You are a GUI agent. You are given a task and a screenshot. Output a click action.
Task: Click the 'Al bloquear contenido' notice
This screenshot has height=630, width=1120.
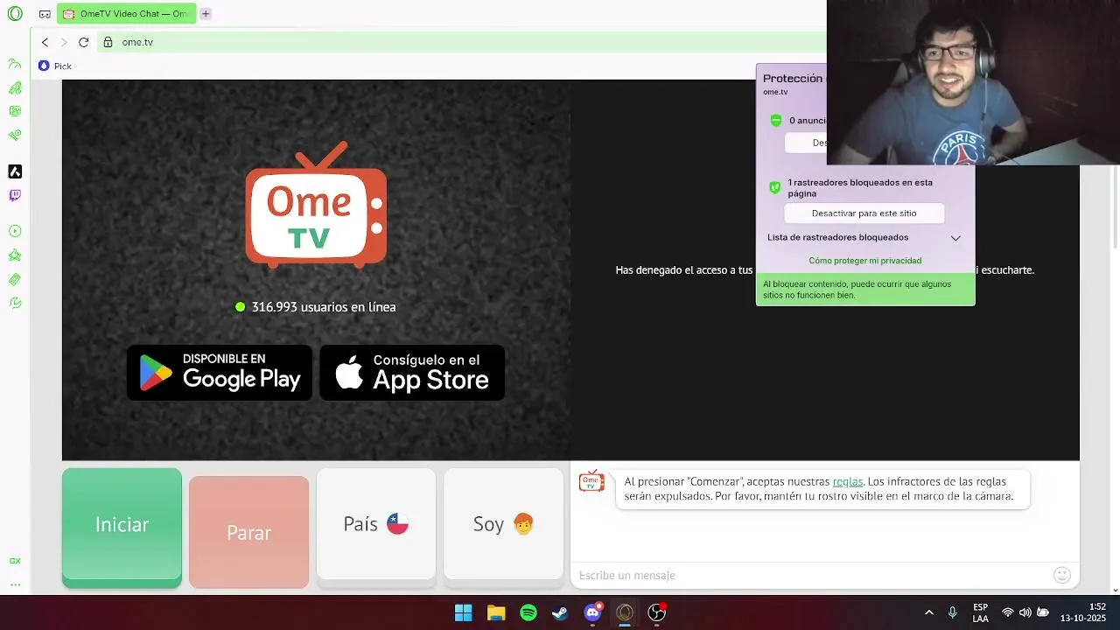coord(865,290)
